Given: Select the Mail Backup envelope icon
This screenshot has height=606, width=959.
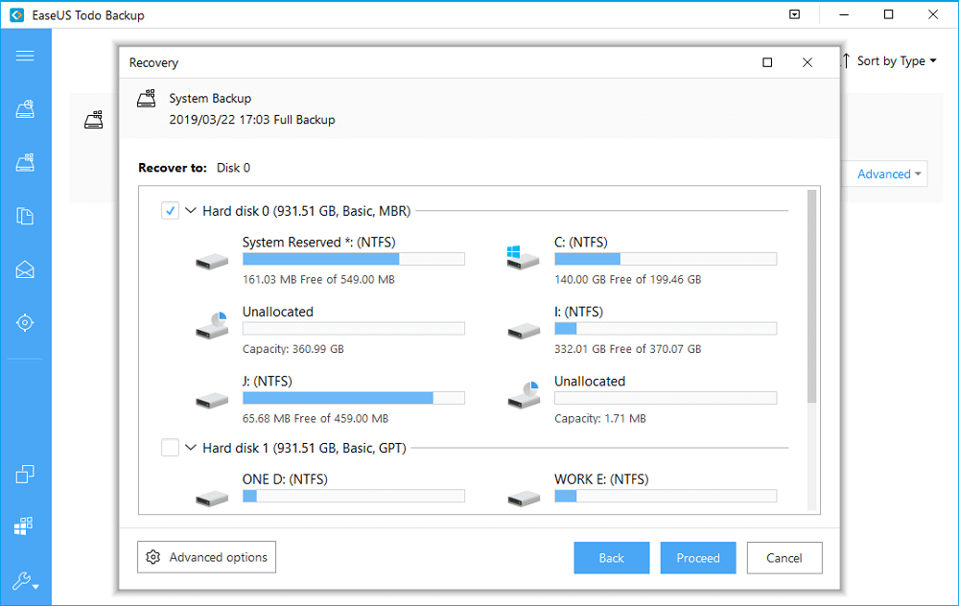Looking at the screenshot, I should 25,269.
